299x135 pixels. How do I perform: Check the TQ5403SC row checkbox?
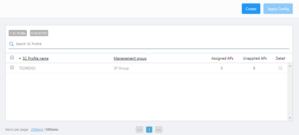click(12, 68)
